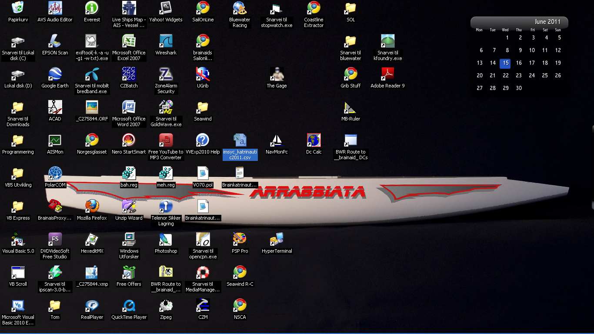Launch AVS Audio Editor
The width and height of the screenshot is (594, 334).
click(55, 8)
